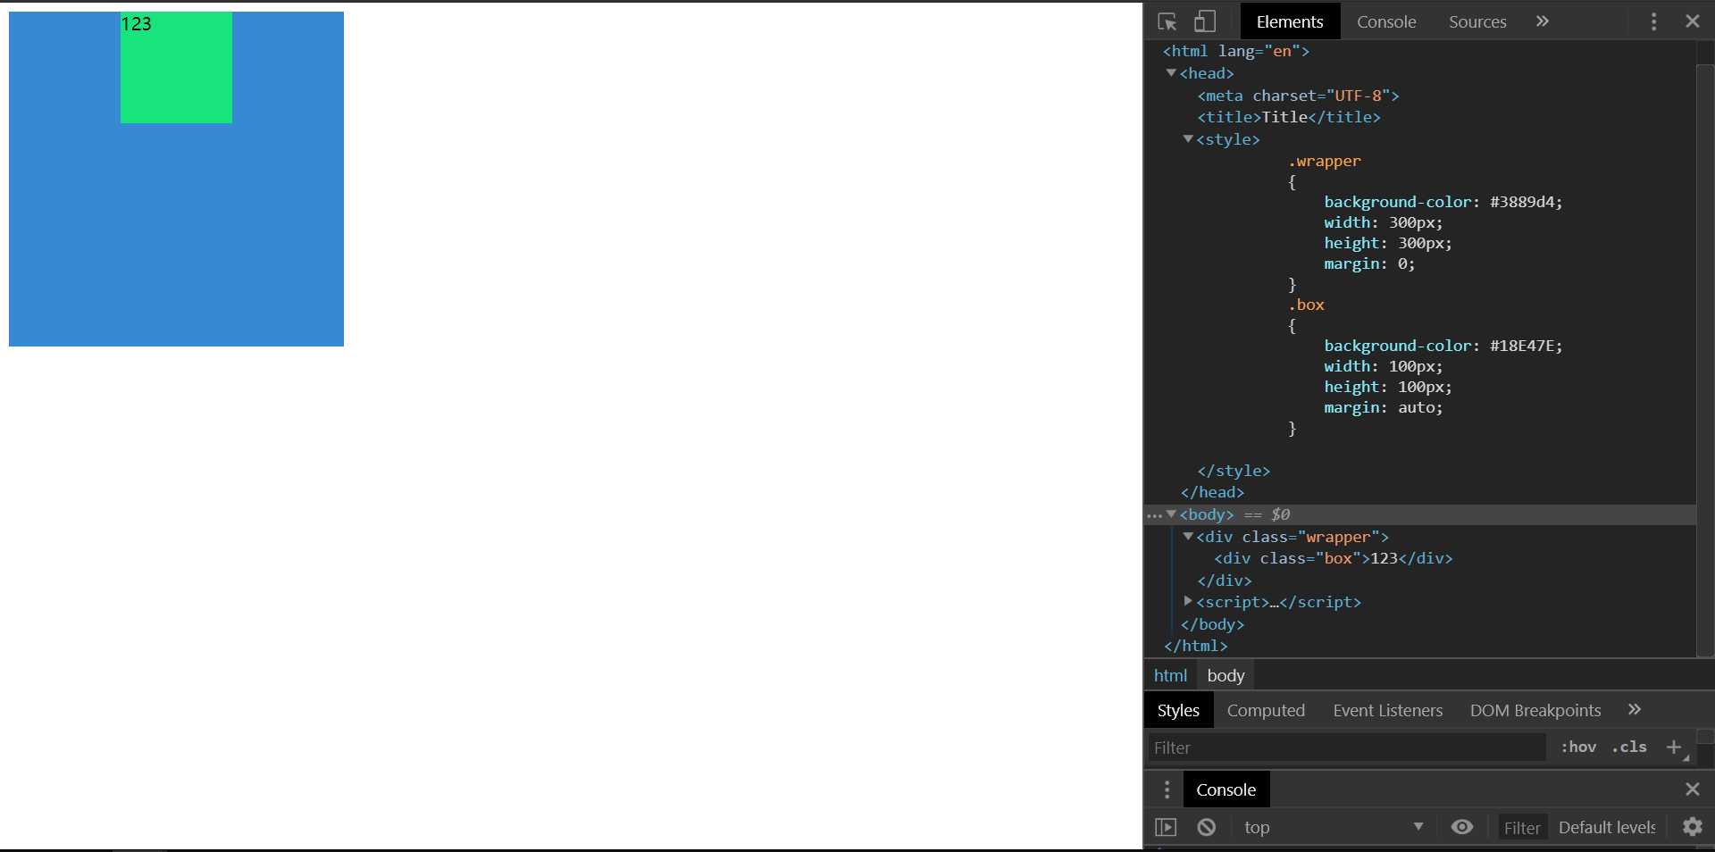Click the green 123 box on page
Image resolution: width=1715 pixels, height=852 pixels.
click(176, 68)
